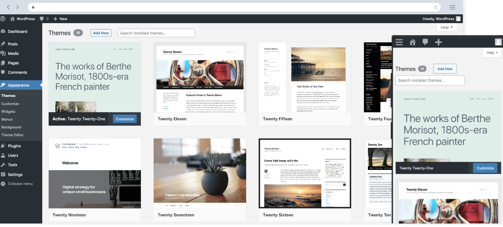The width and height of the screenshot is (503, 227).
Task: Select the Twenty Fifteen theme card
Action: click(305, 84)
